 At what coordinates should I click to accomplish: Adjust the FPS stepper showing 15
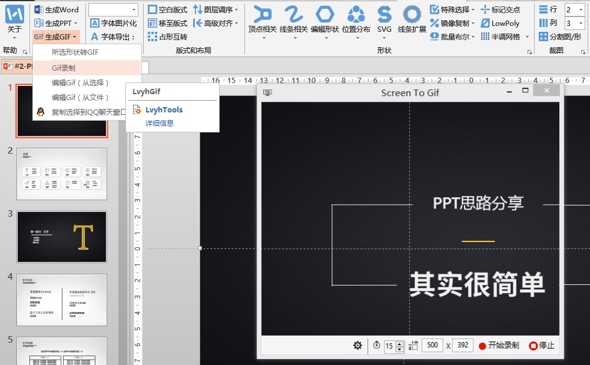click(400, 346)
